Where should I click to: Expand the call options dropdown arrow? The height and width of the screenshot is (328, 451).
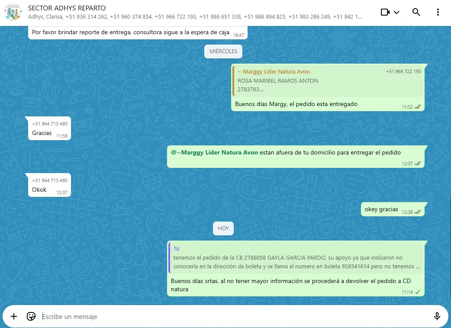click(396, 12)
